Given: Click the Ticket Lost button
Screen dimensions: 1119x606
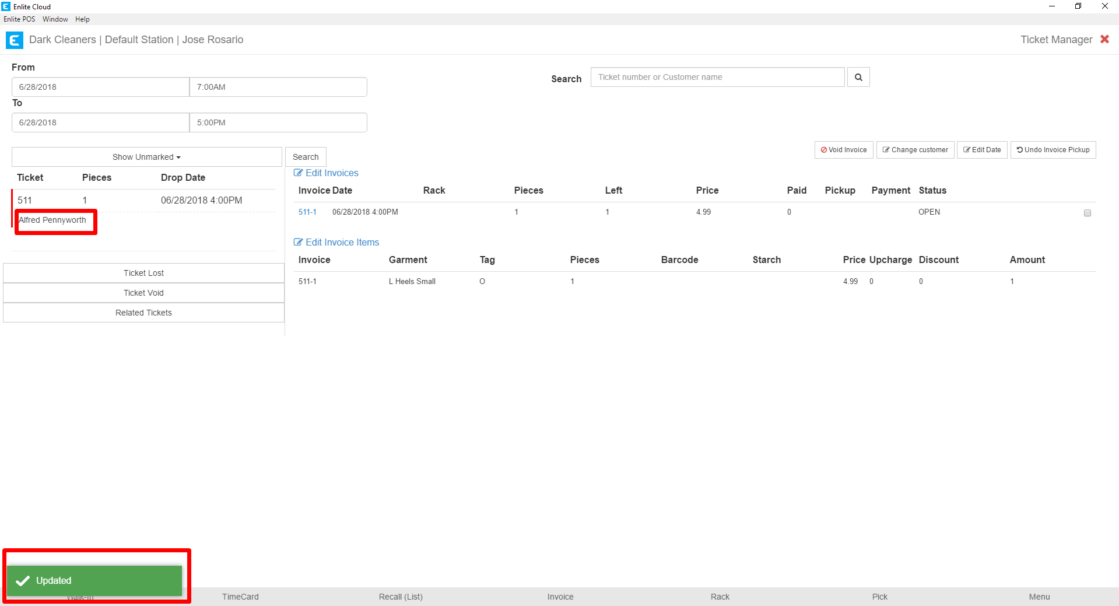Looking at the screenshot, I should (x=143, y=273).
